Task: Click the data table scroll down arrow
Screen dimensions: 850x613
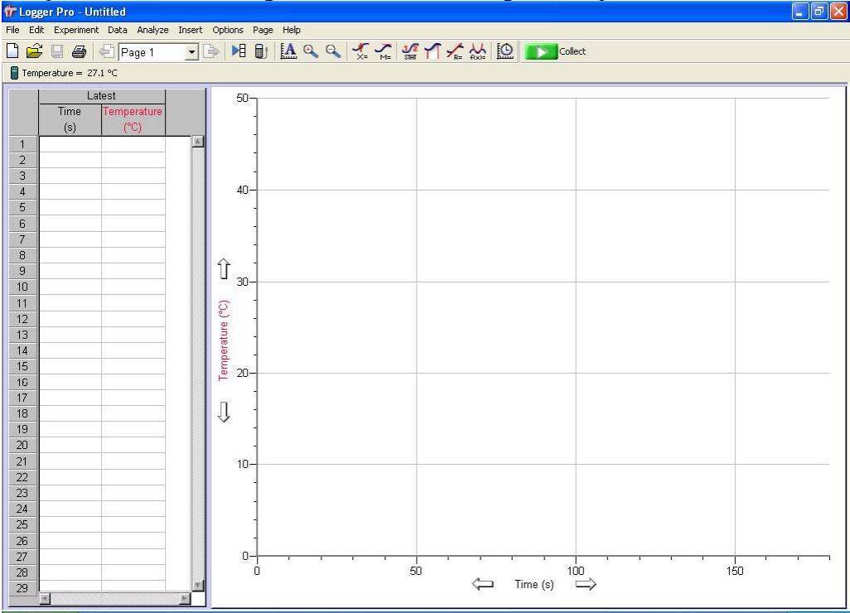Action: (x=198, y=585)
